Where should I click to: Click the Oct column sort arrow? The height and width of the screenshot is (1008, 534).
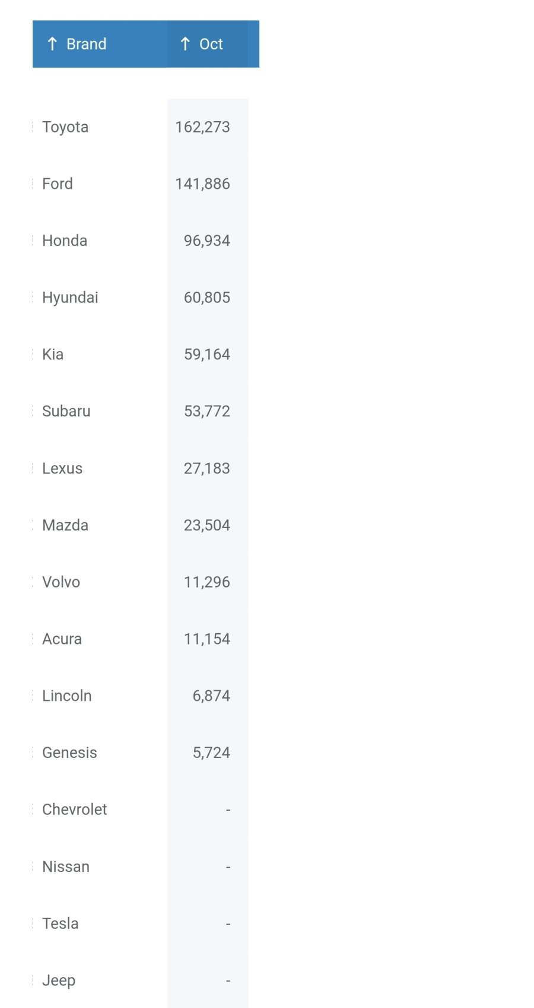point(185,44)
